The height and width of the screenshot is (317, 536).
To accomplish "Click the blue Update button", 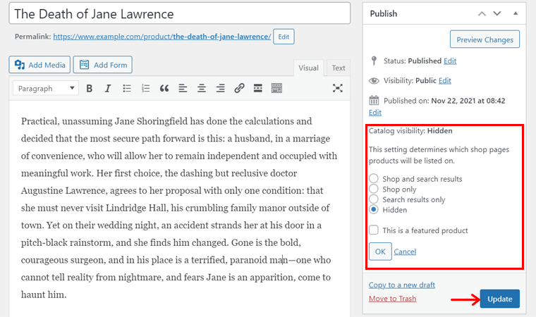I will (x=500, y=299).
